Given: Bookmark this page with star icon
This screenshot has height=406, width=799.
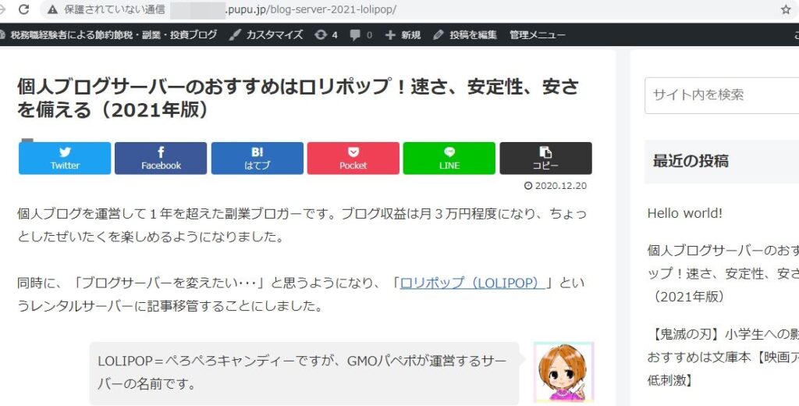Looking at the screenshot, I should click(786, 9).
